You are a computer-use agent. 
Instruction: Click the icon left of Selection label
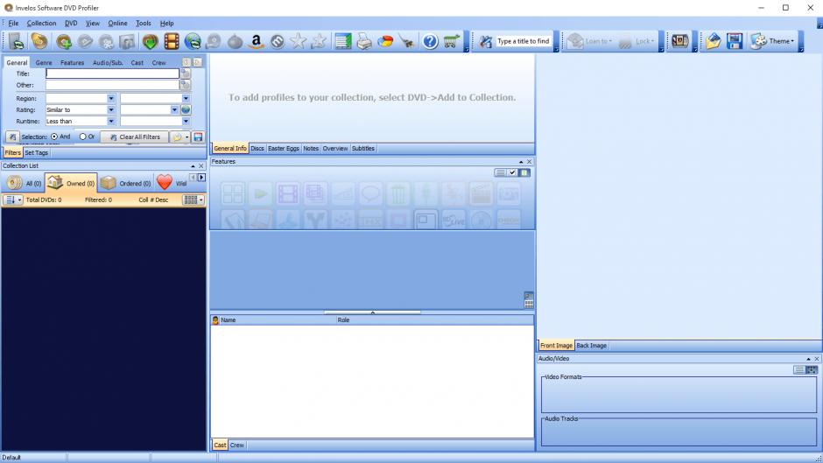(12, 137)
